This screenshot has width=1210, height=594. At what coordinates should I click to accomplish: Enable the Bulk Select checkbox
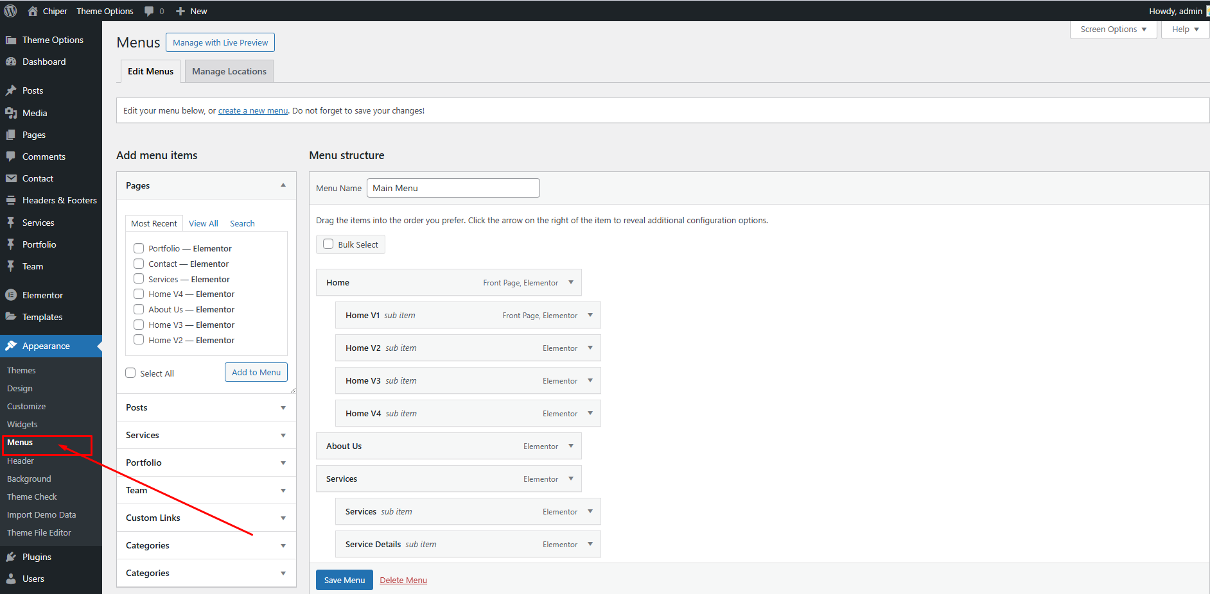[328, 244]
